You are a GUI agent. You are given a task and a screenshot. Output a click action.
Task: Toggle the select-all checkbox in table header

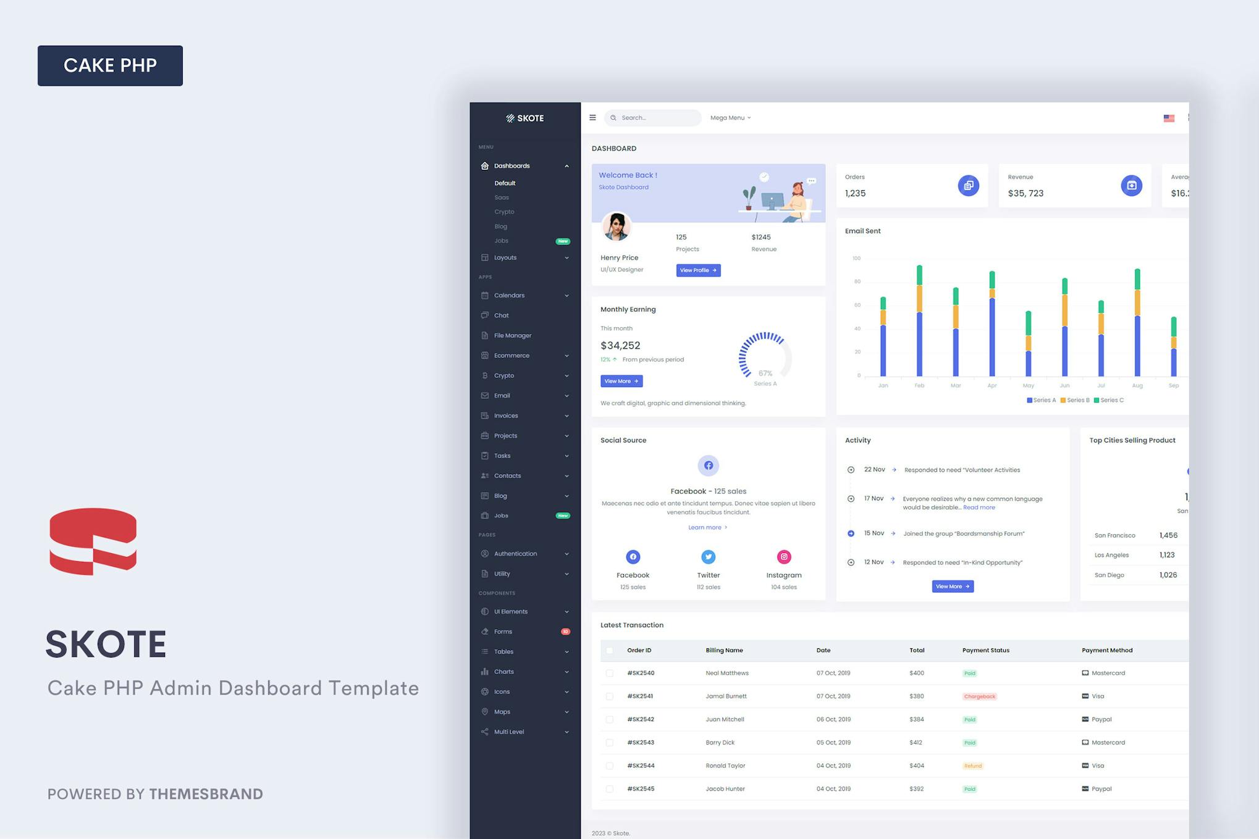(x=610, y=650)
